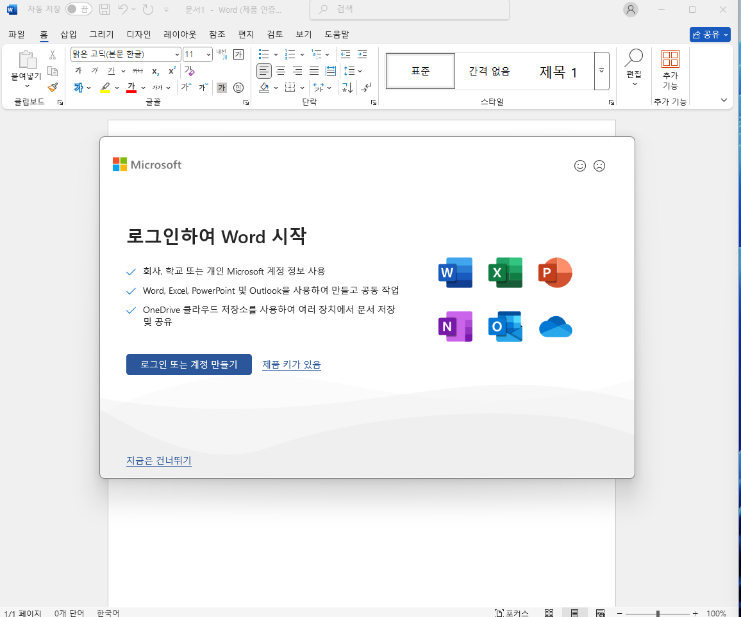Toggle the AutoSave (자동 저장) switch
The height and width of the screenshot is (617, 741).
pos(78,10)
